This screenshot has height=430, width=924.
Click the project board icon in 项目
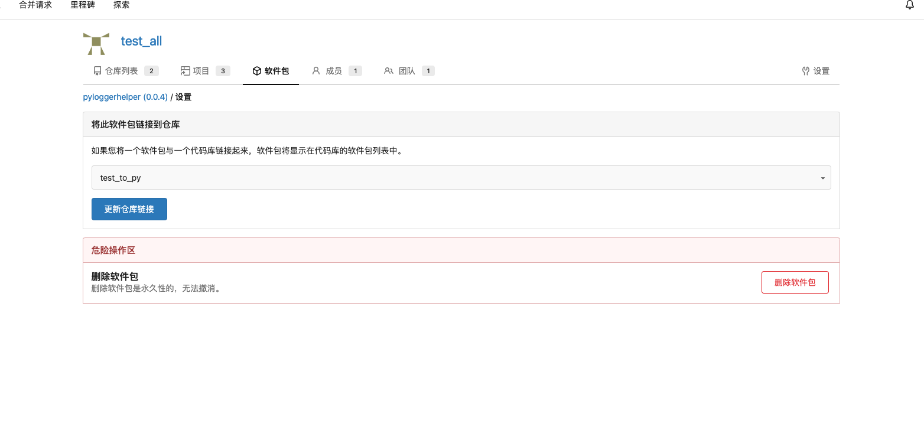tap(185, 71)
